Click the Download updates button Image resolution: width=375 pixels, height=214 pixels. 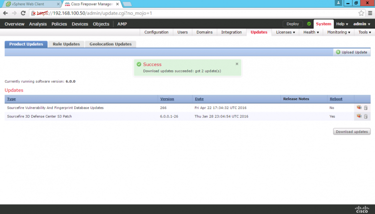[x=352, y=131]
